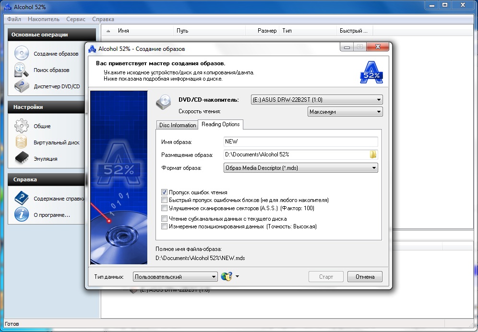Screen dimensions: 478x332
Task: Open Эмуляция settings link
Action: [46, 159]
